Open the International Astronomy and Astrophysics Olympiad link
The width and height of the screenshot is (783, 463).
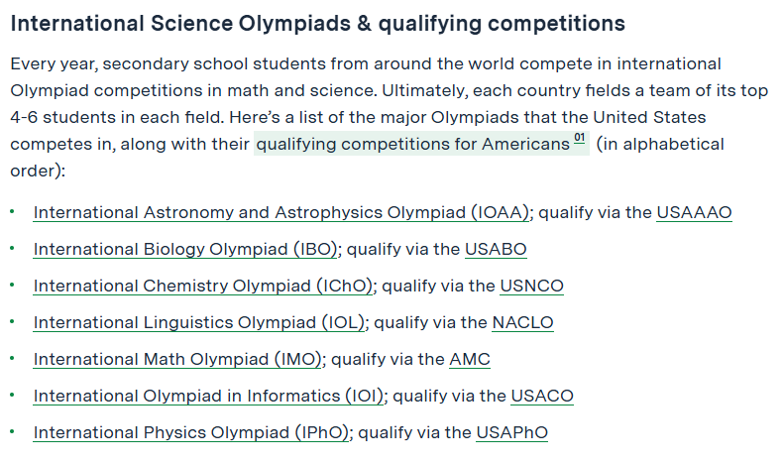coord(281,213)
